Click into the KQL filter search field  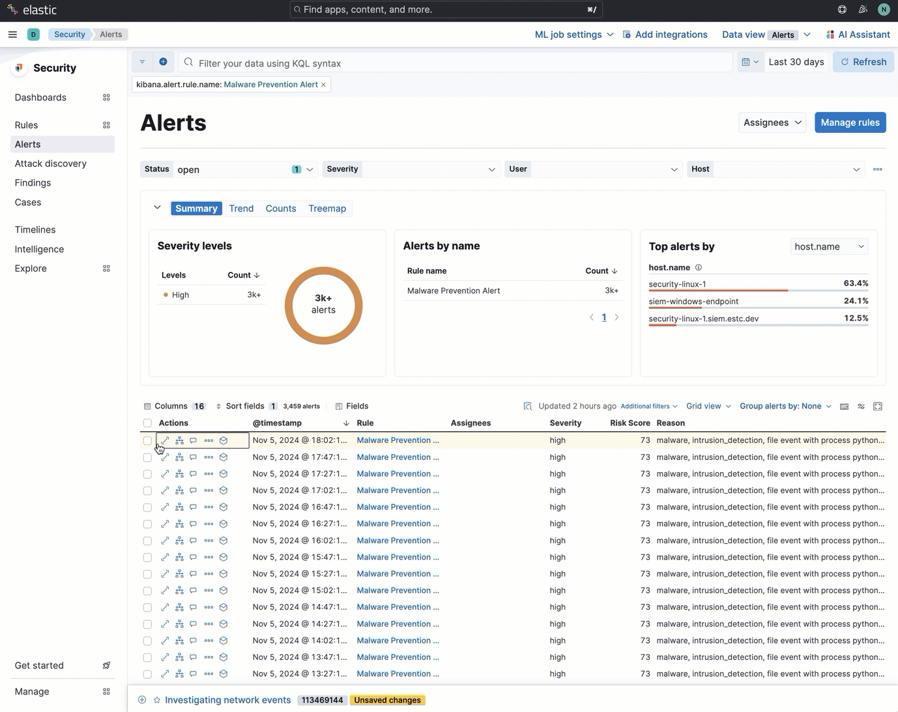pos(456,63)
